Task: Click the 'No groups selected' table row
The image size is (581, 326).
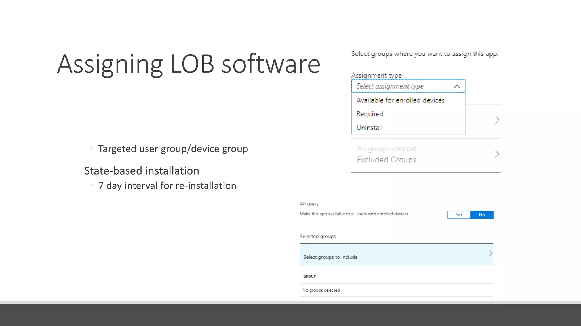Action: 396,290
